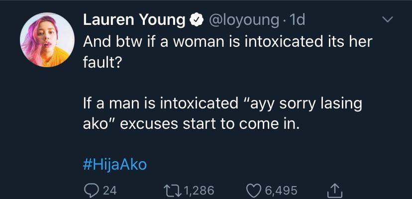Viewport: 412px width, 199px height.
Task: Open the tweet's 1d timestamp
Action: pos(297,20)
